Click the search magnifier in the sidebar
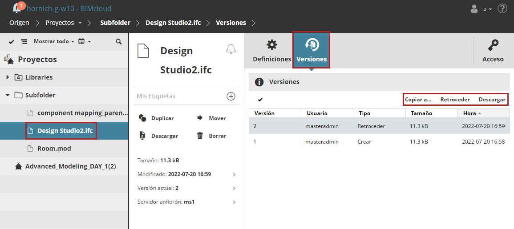 (x=118, y=41)
